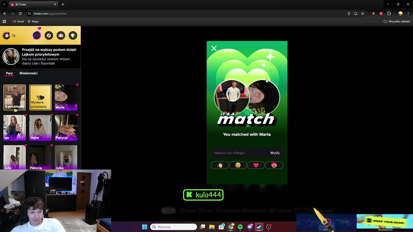Open the apps grid in bookmarks bar

pyautogui.click(x=4, y=22)
